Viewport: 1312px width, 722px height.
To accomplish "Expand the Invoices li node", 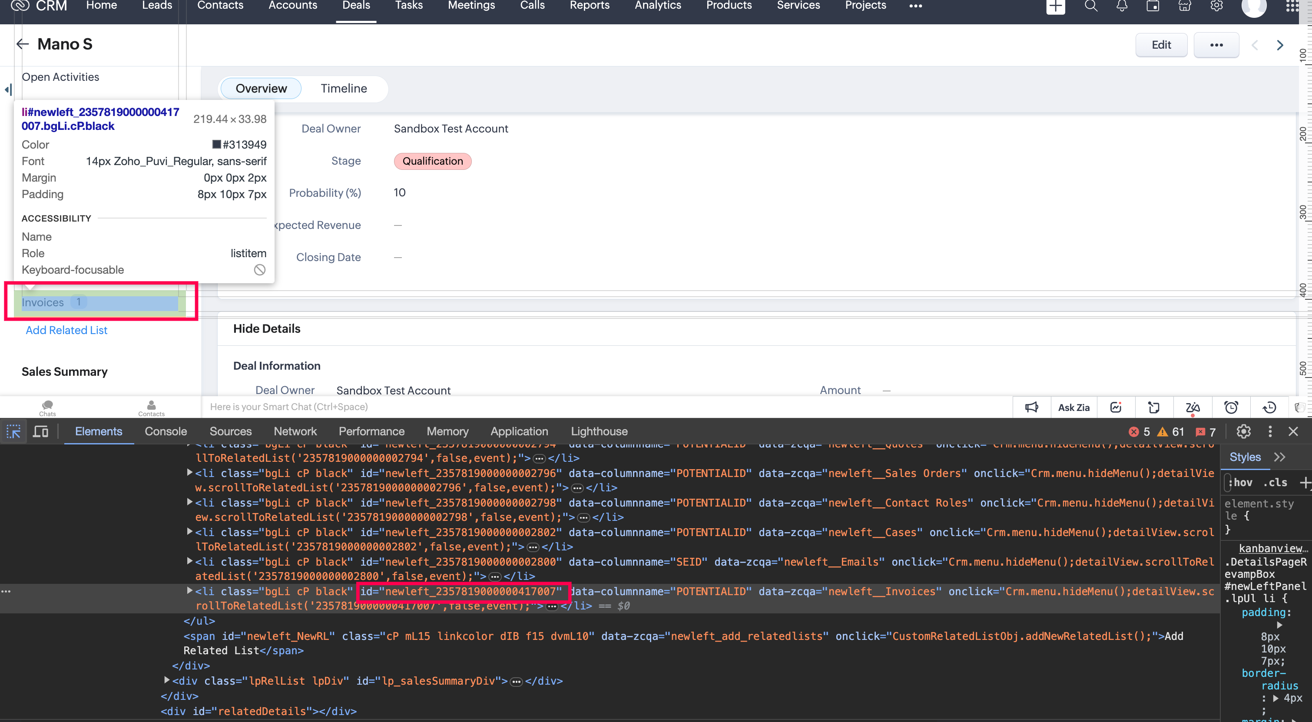I will pos(189,591).
